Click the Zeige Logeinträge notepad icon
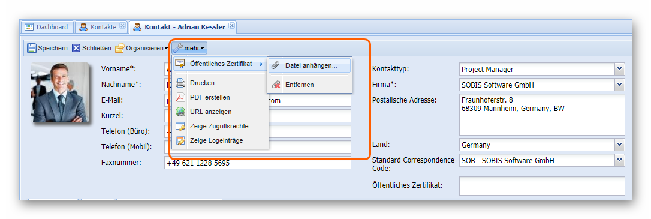 click(x=180, y=140)
